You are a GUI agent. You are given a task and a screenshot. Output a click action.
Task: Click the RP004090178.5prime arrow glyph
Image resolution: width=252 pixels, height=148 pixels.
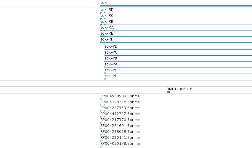tap(101, 147)
